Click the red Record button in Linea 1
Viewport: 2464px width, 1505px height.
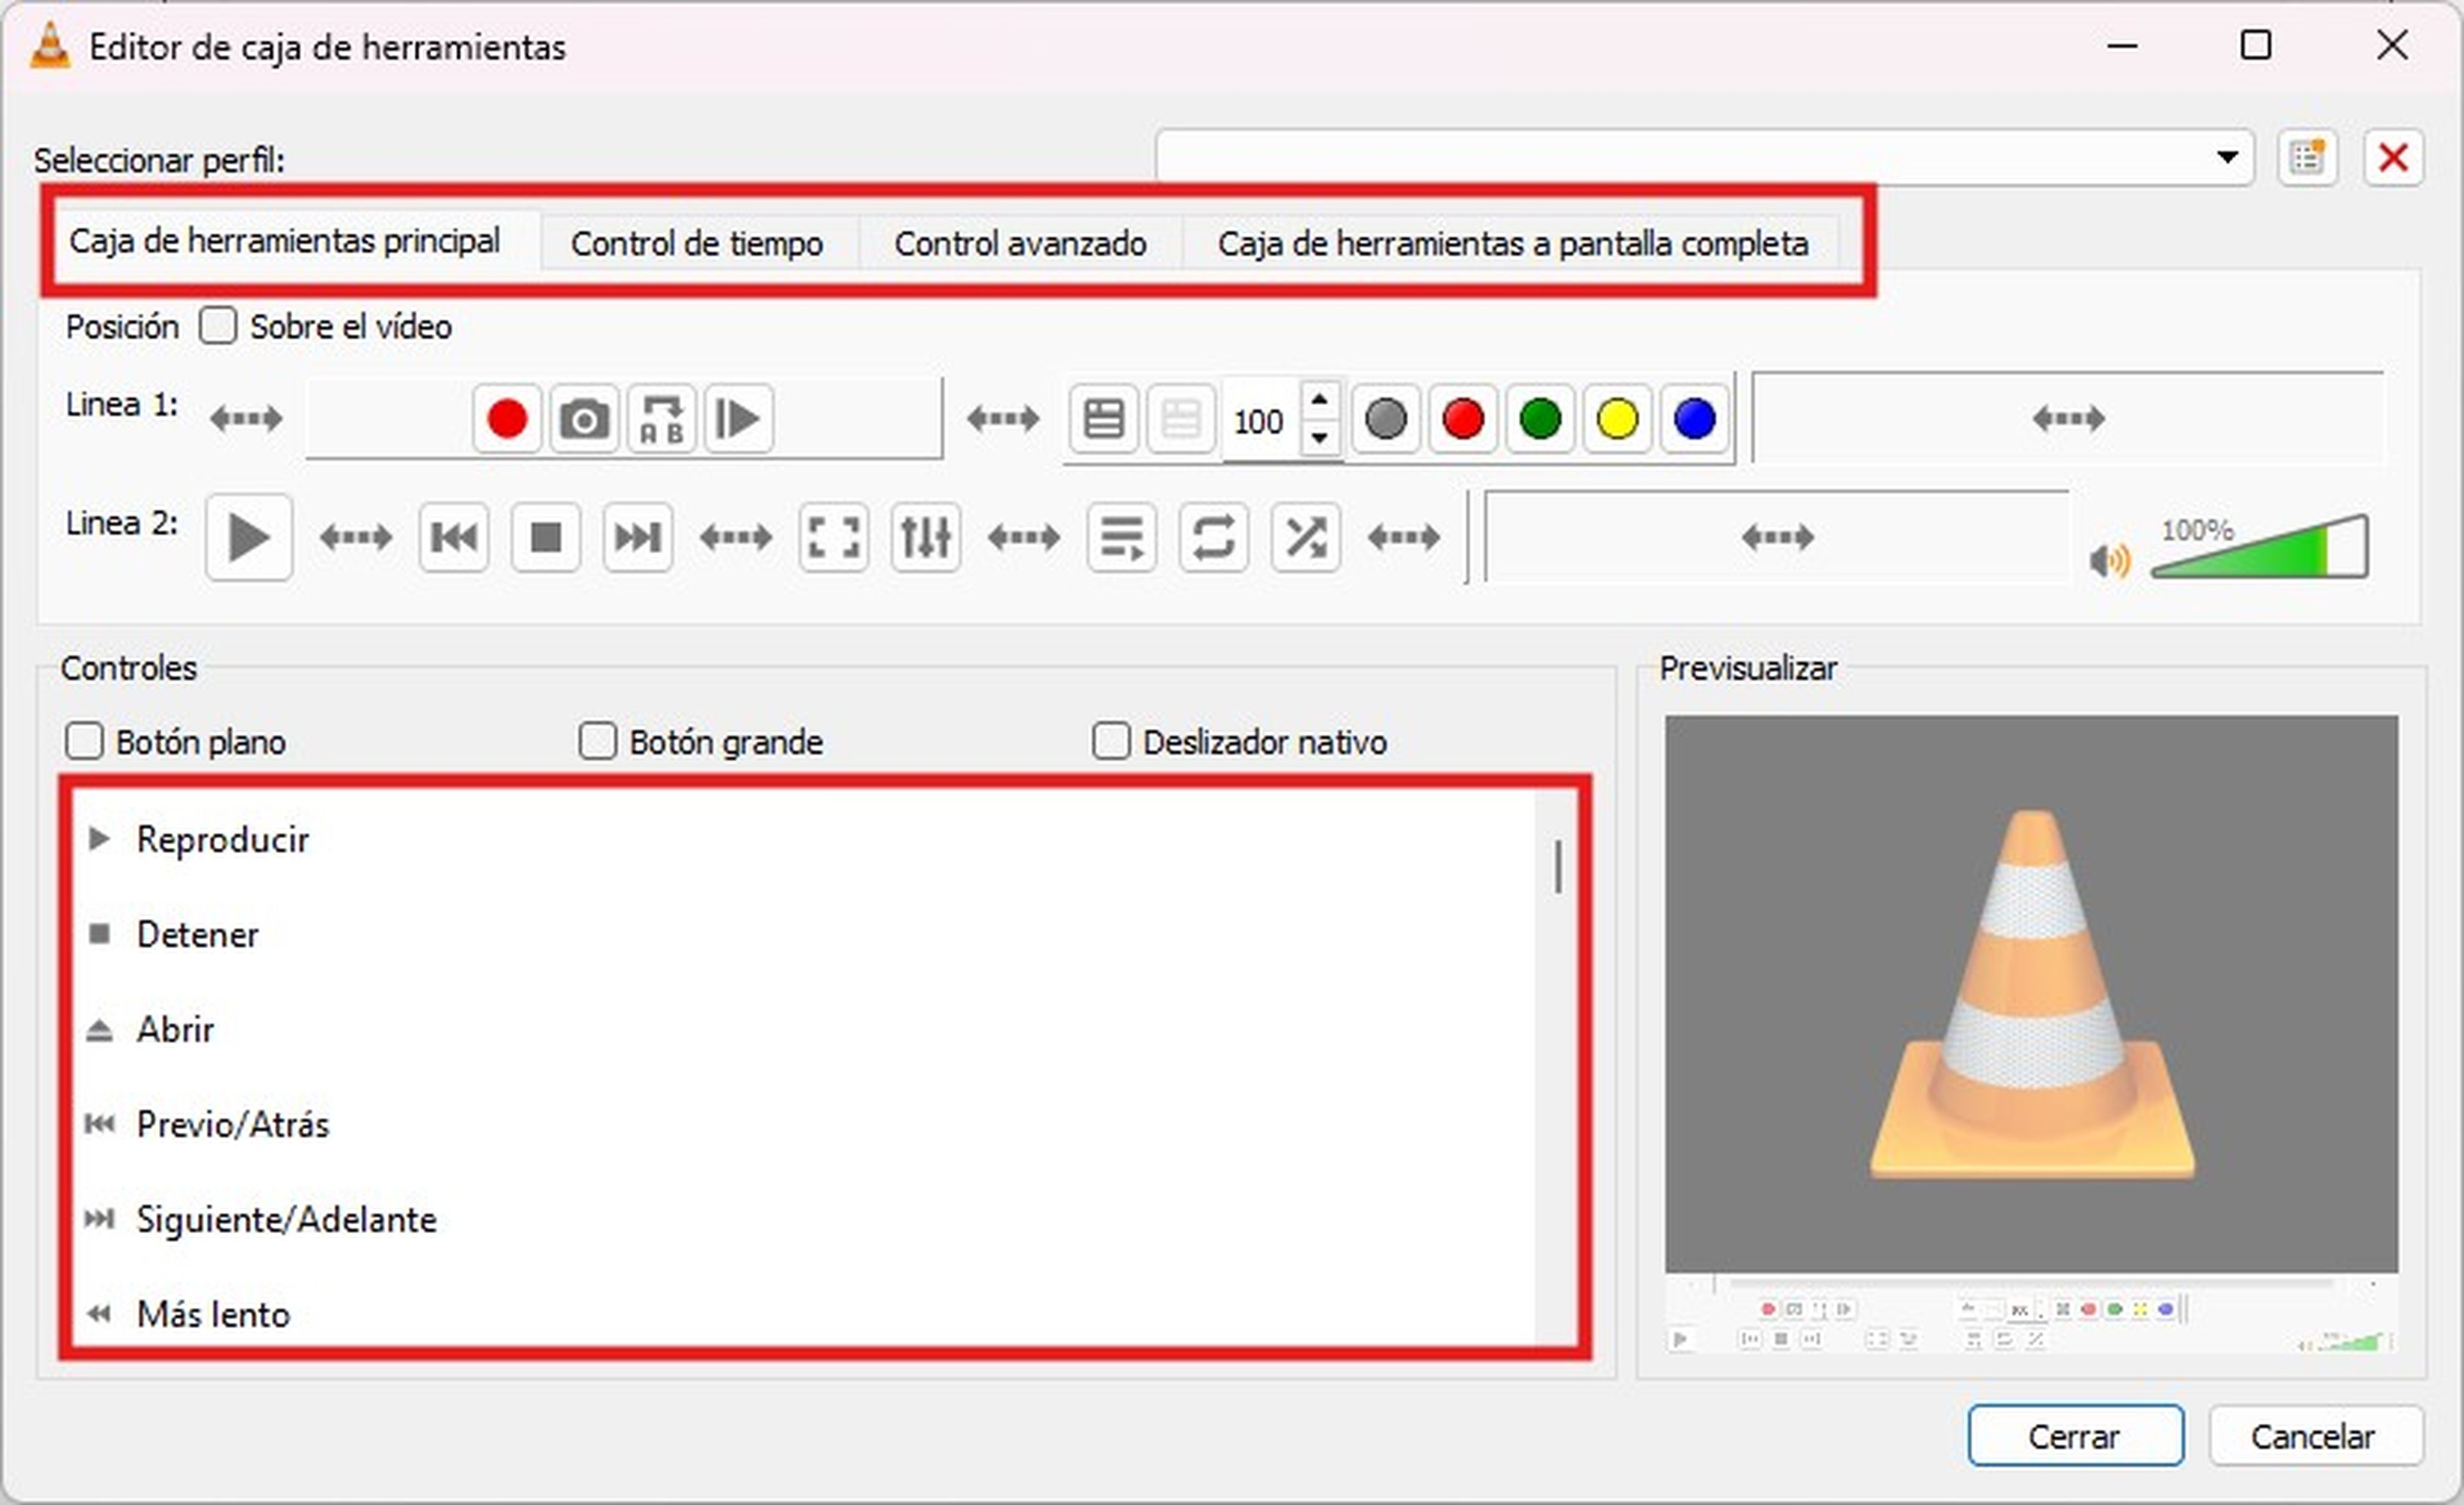click(507, 419)
